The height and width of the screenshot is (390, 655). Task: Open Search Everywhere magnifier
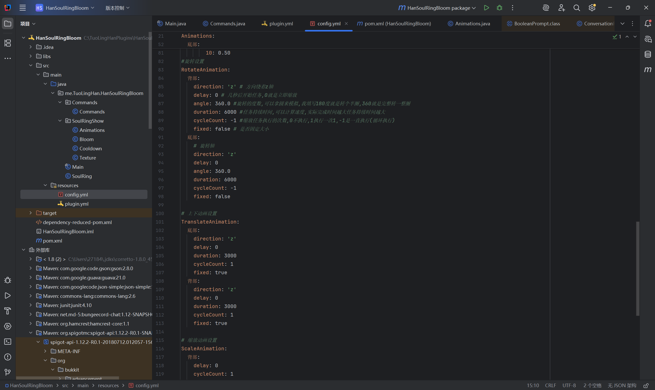(577, 8)
